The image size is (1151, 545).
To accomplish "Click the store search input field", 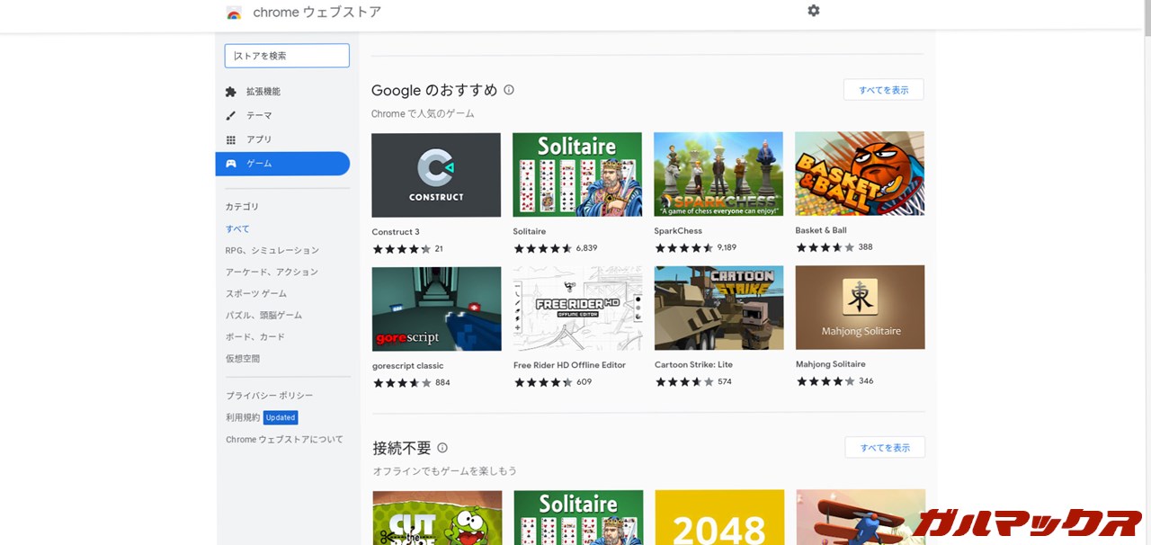I will (x=287, y=56).
